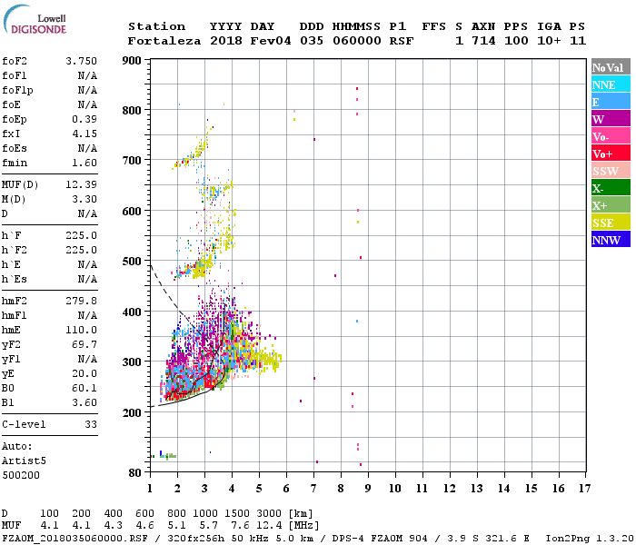Click the yF2 value 69.7
Screen dimensions: 636x545
[84, 344]
